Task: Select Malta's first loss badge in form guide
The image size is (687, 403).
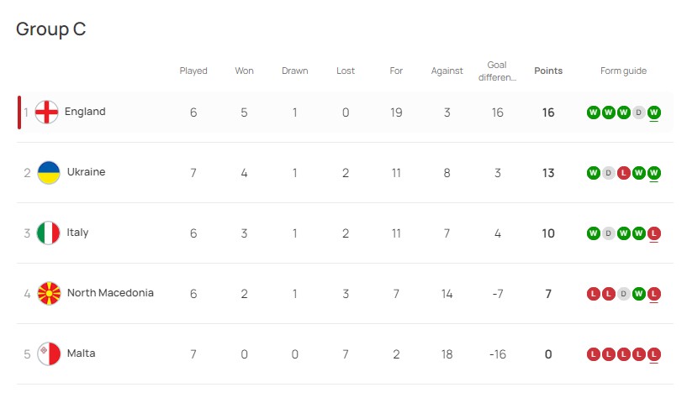Action: click(x=593, y=354)
